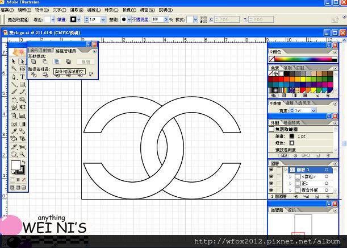
Task: Open style dropdown in control bar
Action: 195,19
